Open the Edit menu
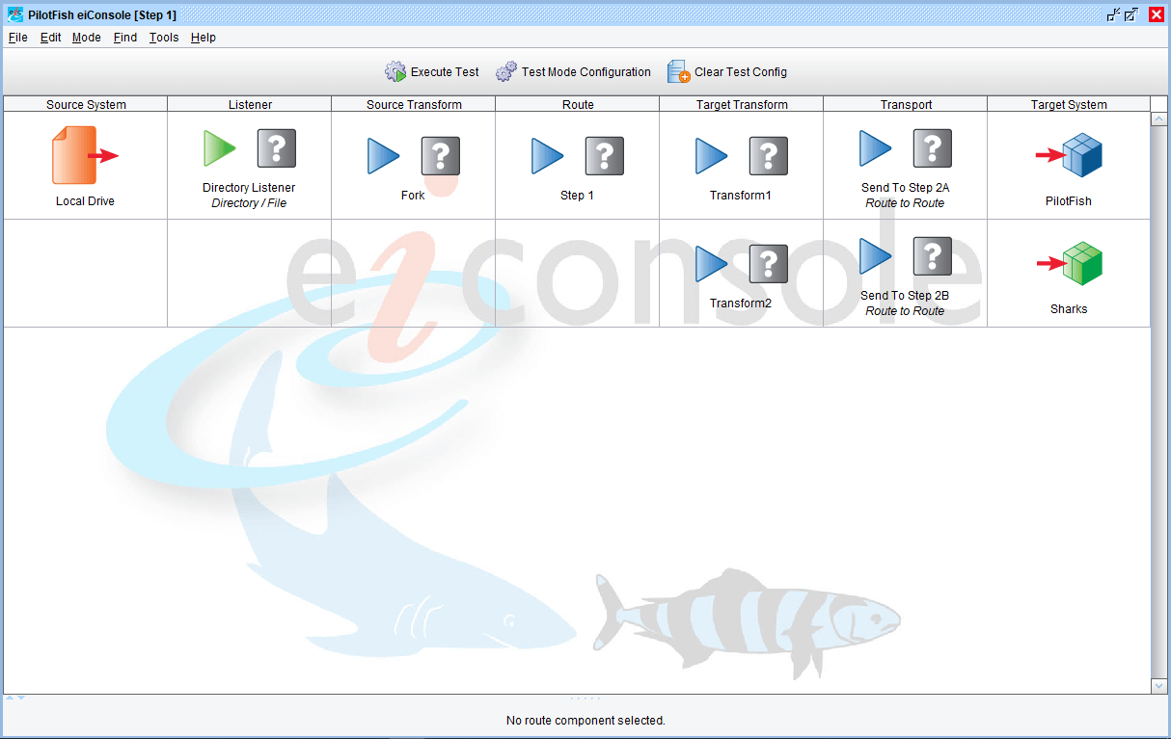The width and height of the screenshot is (1171, 739). (x=50, y=38)
